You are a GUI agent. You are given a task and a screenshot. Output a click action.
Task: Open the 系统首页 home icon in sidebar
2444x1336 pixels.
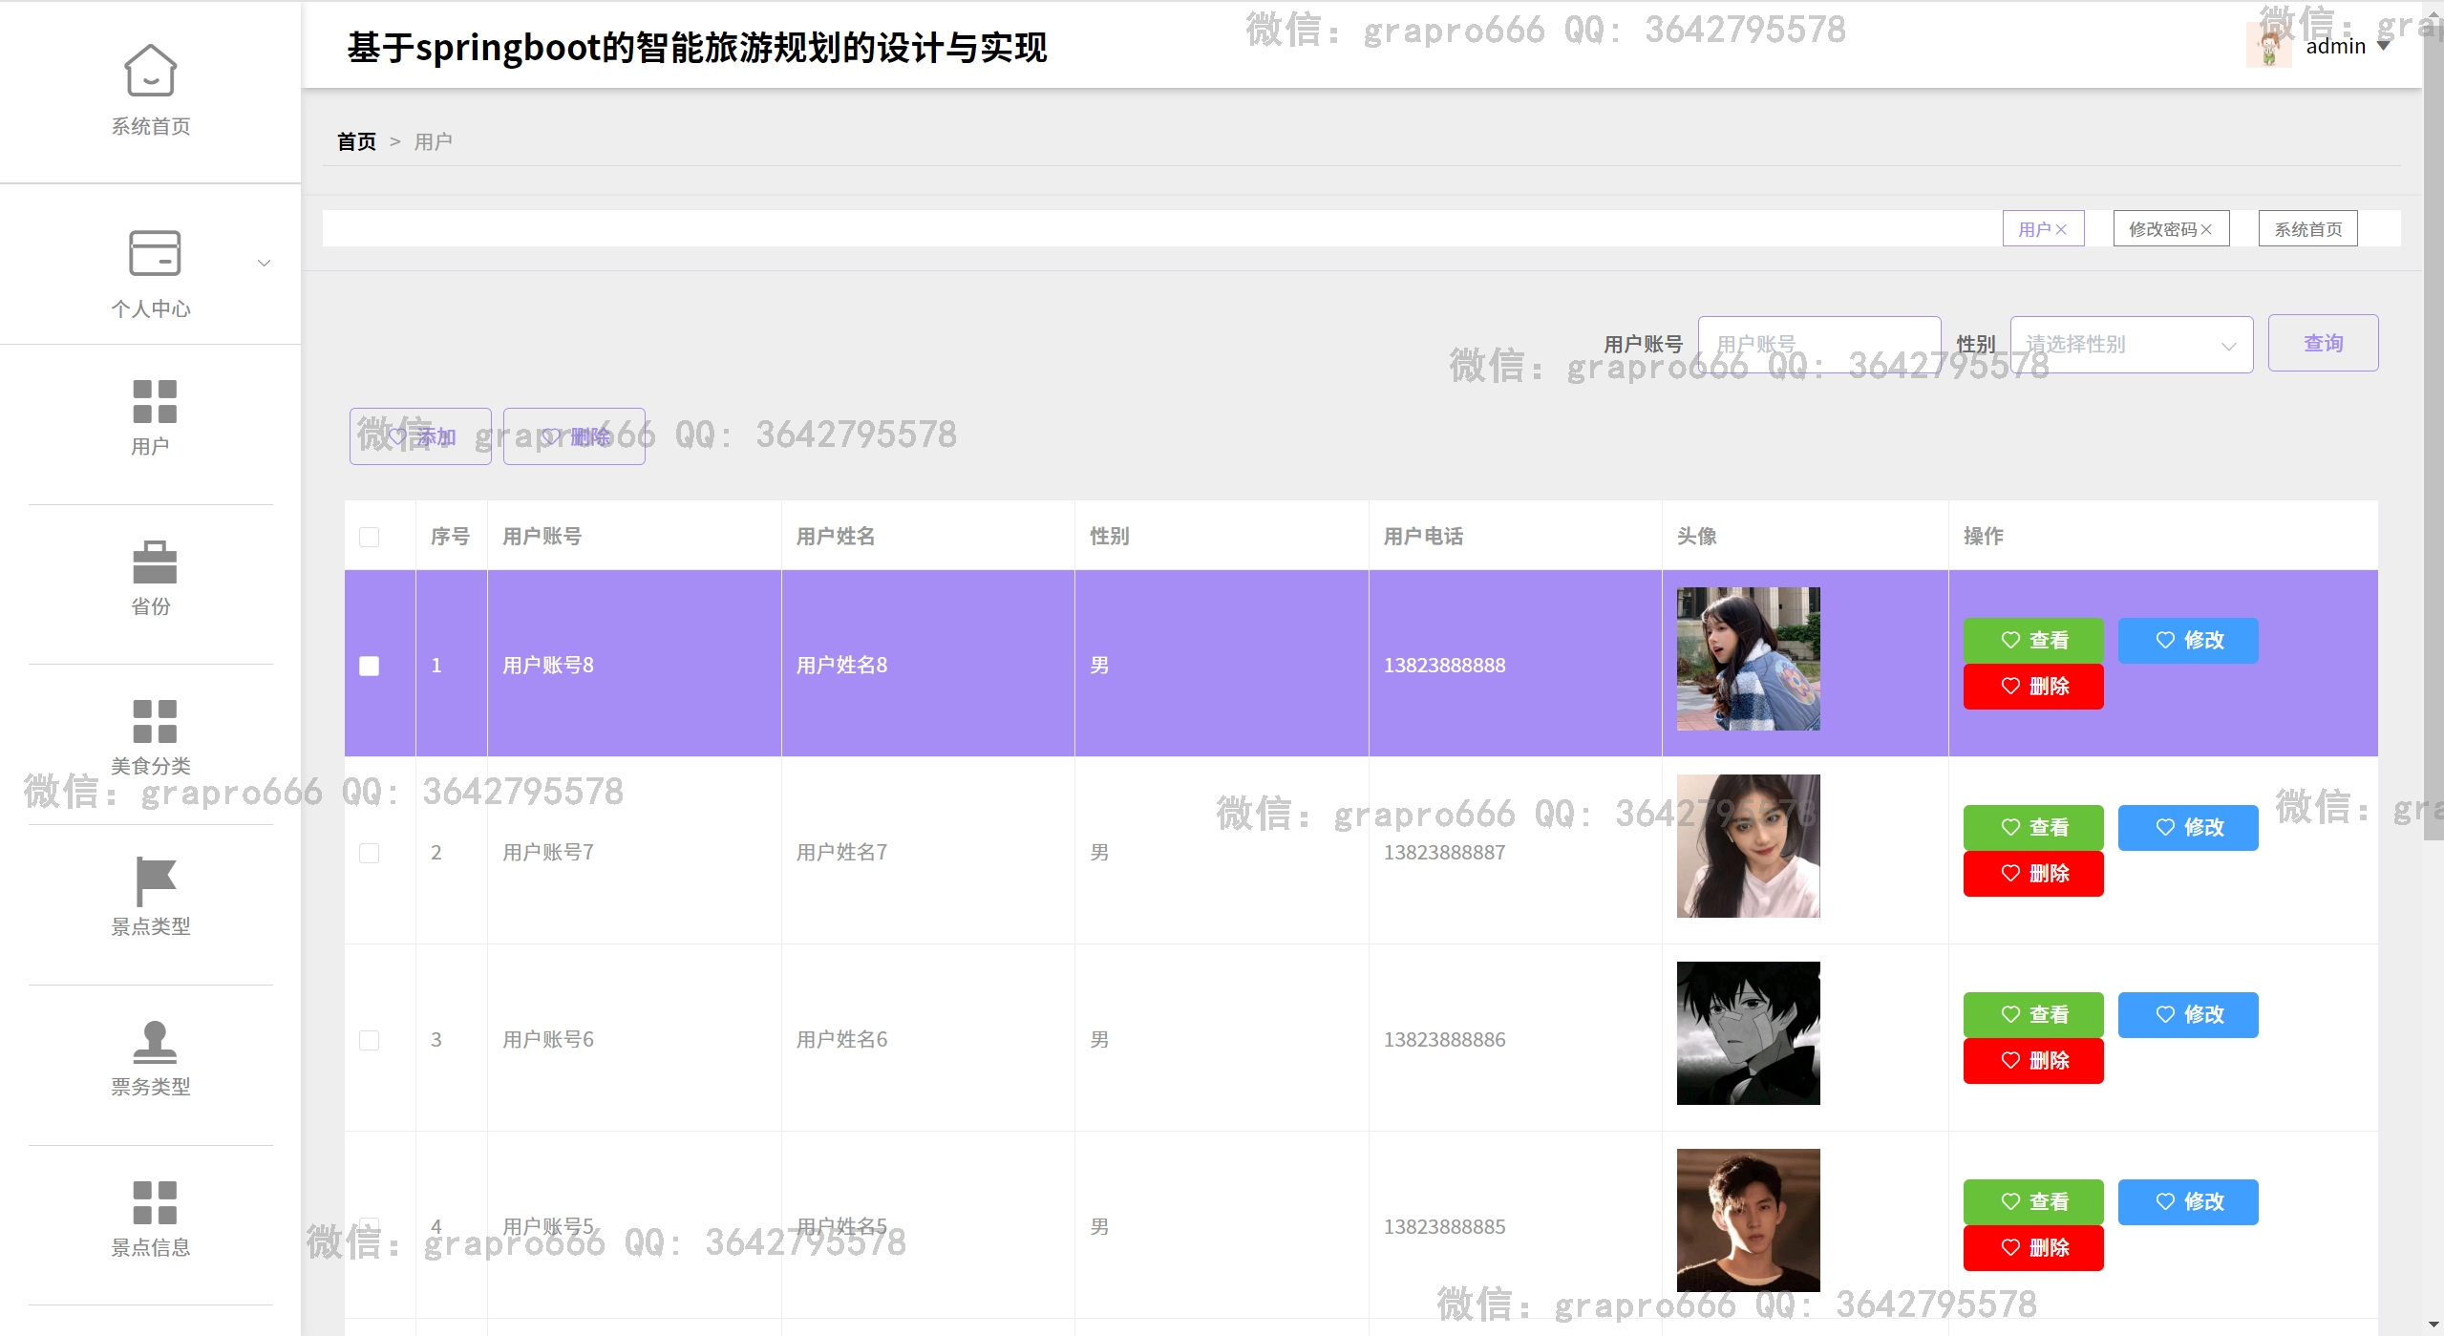pyautogui.click(x=150, y=71)
